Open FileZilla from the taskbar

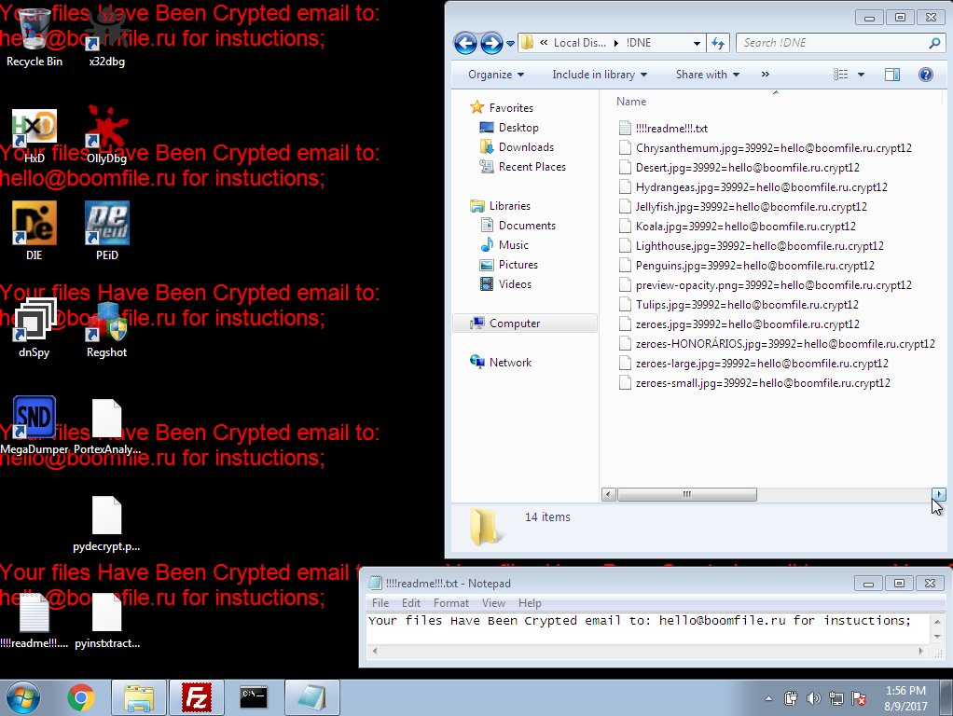[x=197, y=697]
